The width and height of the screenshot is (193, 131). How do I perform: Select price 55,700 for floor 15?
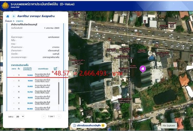[30, 92]
